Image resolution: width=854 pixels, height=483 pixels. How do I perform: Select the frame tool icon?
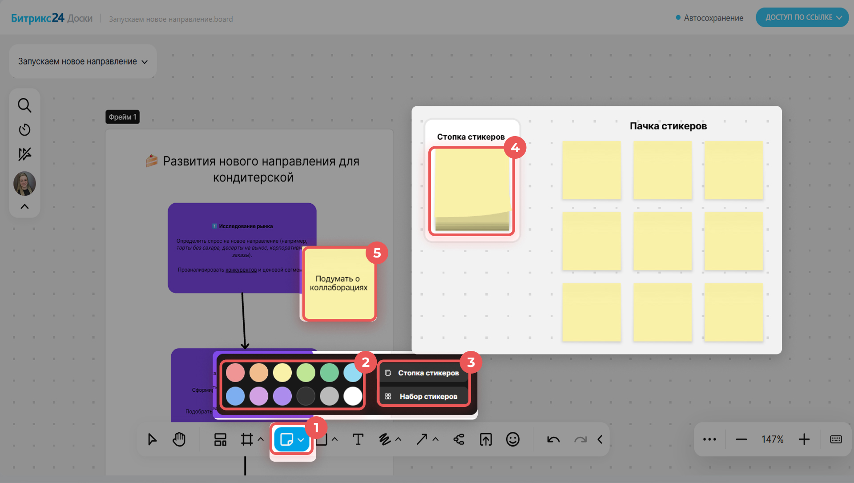[x=246, y=439]
